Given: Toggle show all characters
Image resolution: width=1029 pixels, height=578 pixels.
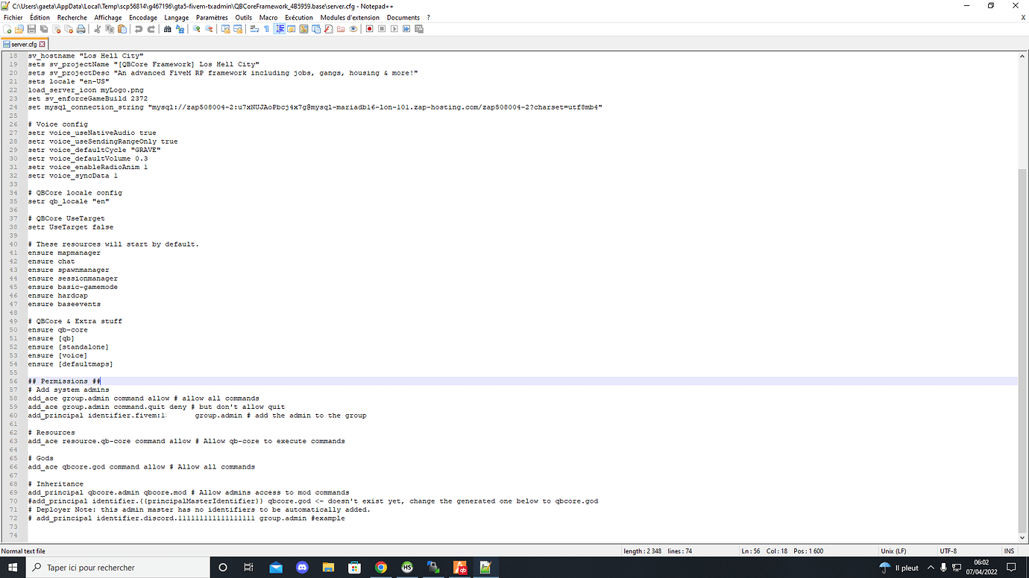Looking at the screenshot, I should [x=266, y=29].
